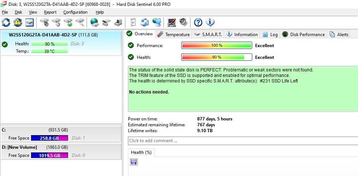Click the disk with magnifying glass icon
Viewport: 358px width, 176px height.
click(80, 22)
